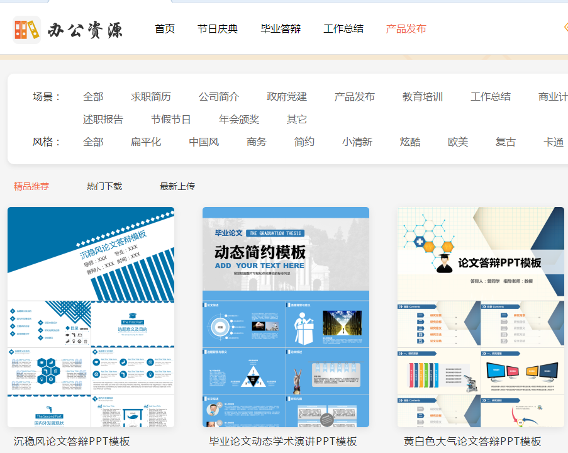
Task: Choose the 小清新 style filter
Action: pos(357,142)
